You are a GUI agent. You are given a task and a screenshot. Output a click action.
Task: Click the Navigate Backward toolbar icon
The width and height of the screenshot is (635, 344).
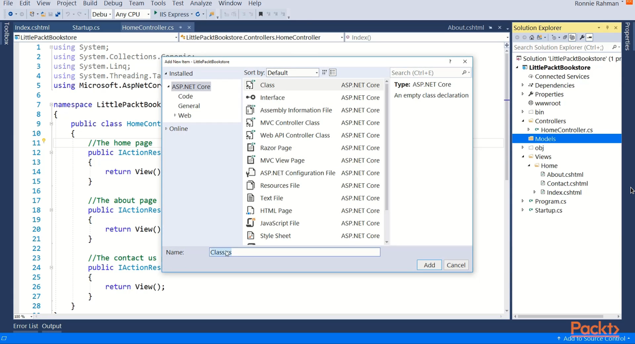pyautogui.click(x=10, y=14)
